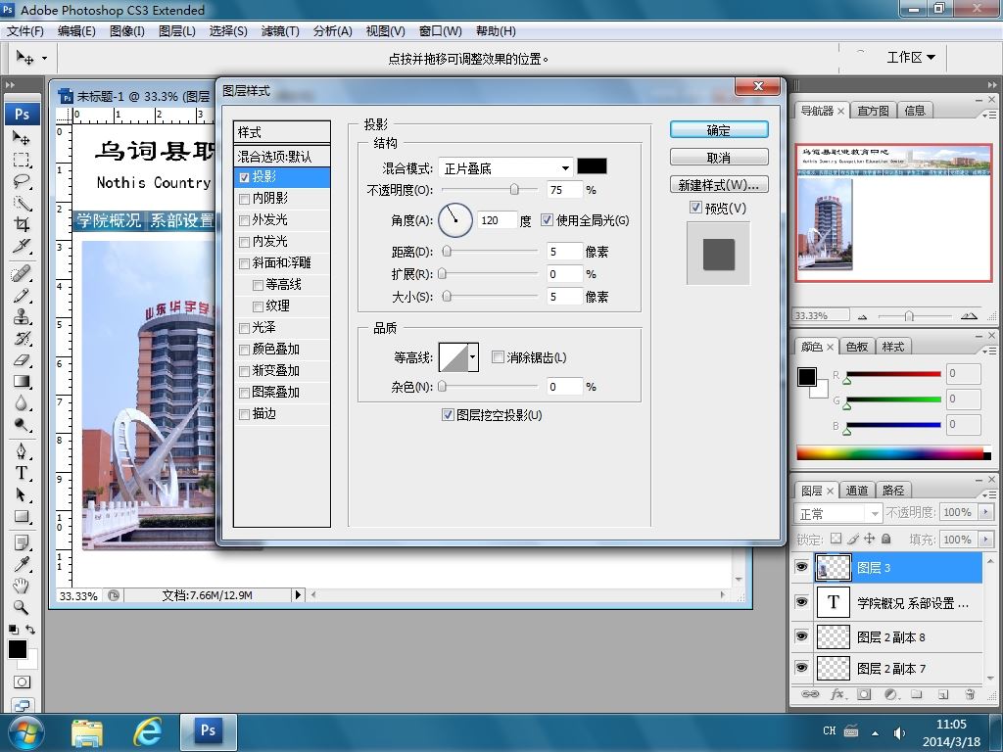
Task: Enable the 内阴影 inner shadow checkbox
Action: coord(244,200)
